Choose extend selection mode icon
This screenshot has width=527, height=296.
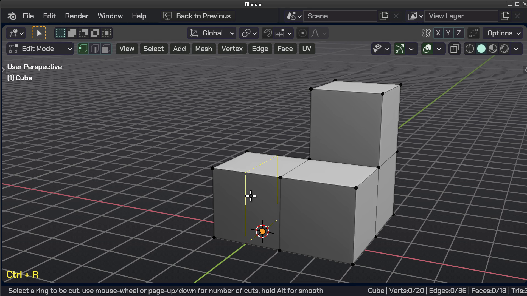pyautogui.click(x=72, y=33)
